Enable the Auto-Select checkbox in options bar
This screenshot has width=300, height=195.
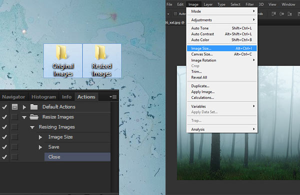point(175,14)
